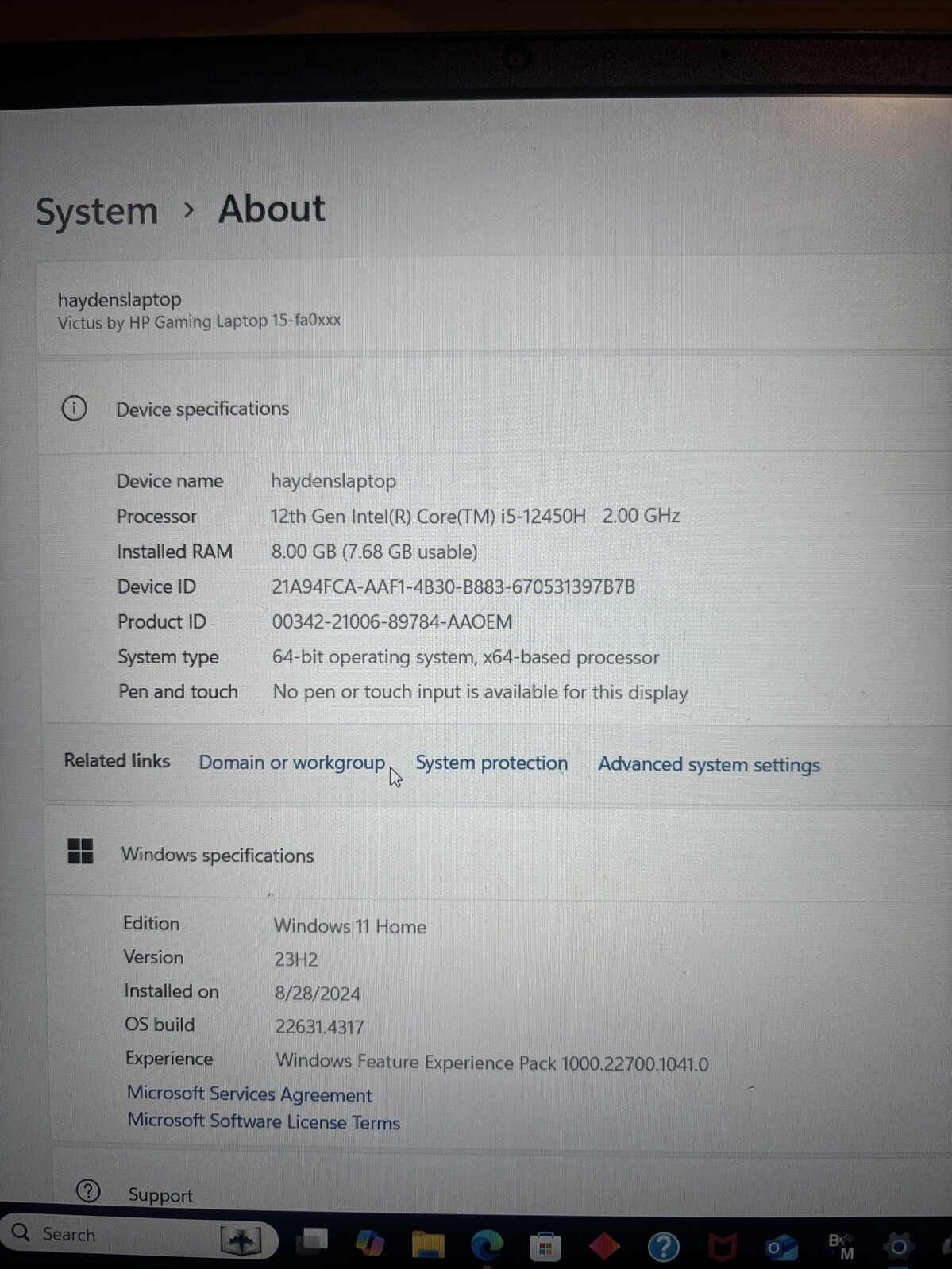Launch Microsoft Edge from the taskbar
The image size is (952, 1269).
tap(487, 1245)
